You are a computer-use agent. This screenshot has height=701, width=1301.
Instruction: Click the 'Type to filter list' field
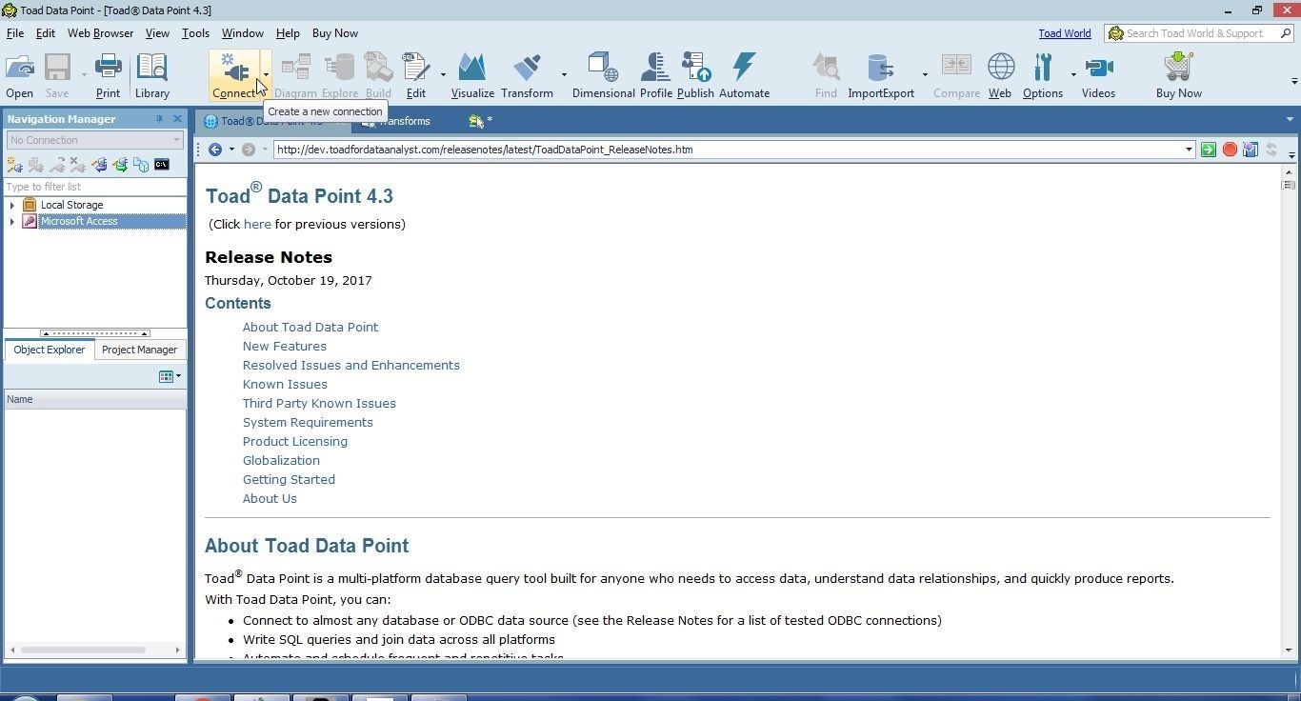[x=94, y=187]
